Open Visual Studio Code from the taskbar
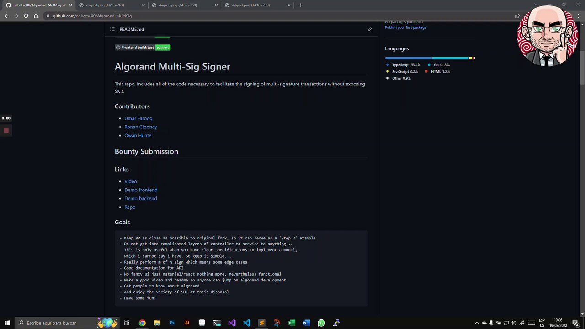The width and height of the screenshot is (585, 329). click(x=247, y=323)
